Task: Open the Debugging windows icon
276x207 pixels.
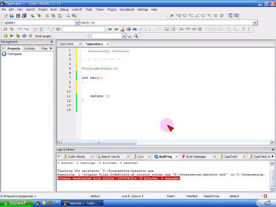Action: (230, 16)
